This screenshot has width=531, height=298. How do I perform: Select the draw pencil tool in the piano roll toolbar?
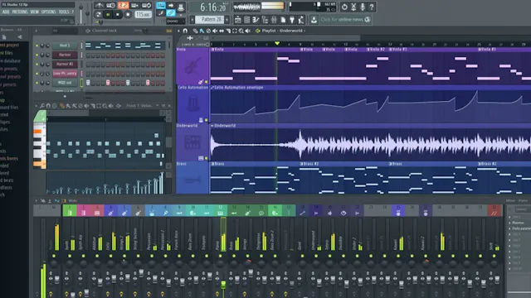62,106
